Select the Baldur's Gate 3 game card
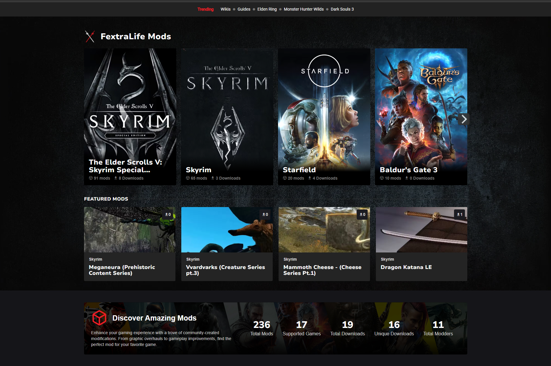Viewport: 551px width, 366px height. click(x=421, y=116)
